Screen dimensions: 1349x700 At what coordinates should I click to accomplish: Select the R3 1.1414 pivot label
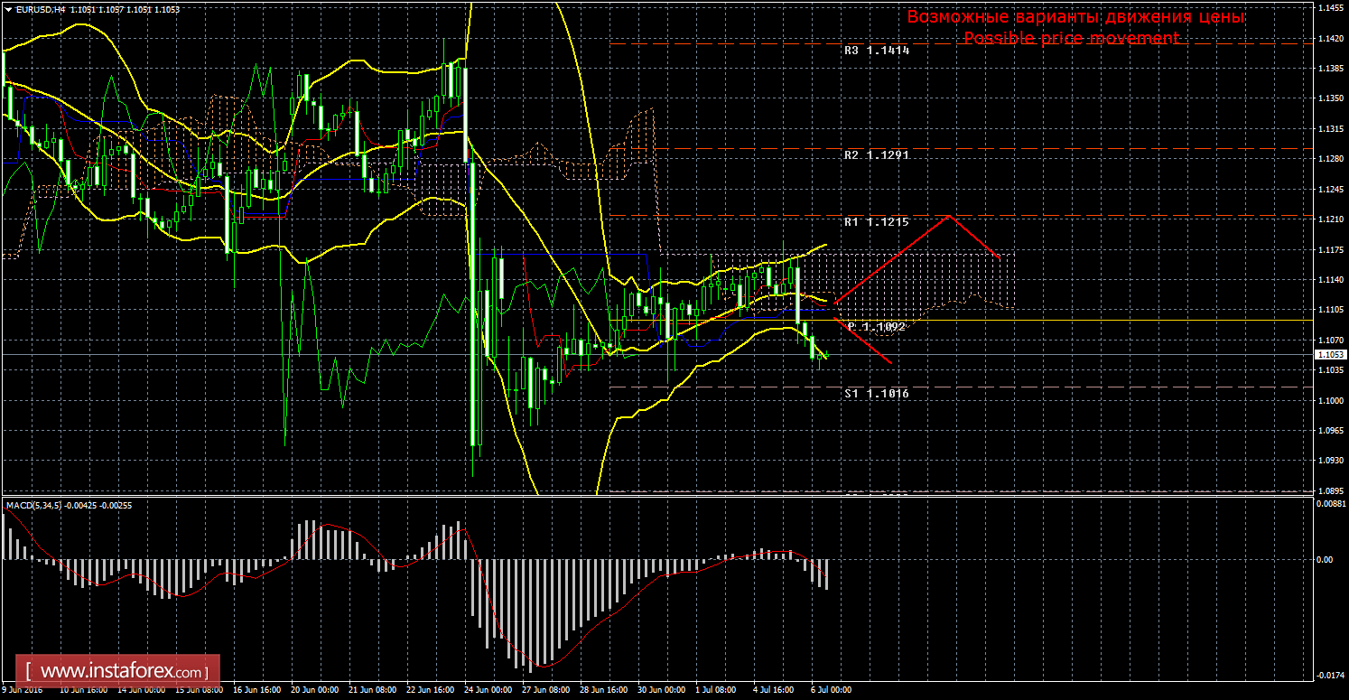coord(877,51)
